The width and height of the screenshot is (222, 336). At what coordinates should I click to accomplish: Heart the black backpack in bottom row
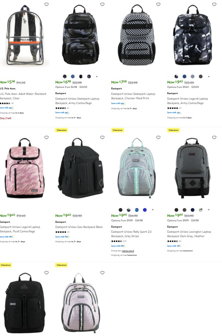pos(46,272)
